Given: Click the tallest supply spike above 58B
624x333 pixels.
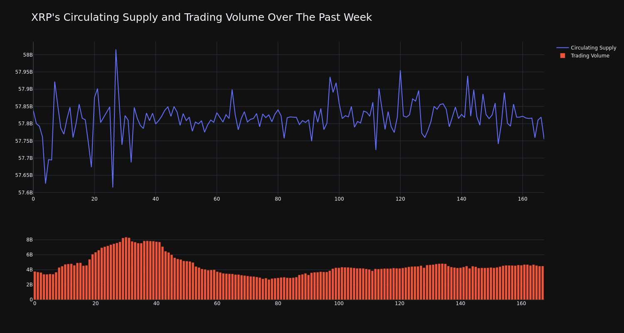Looking at the screenshot, I should (x=116, y=50).
